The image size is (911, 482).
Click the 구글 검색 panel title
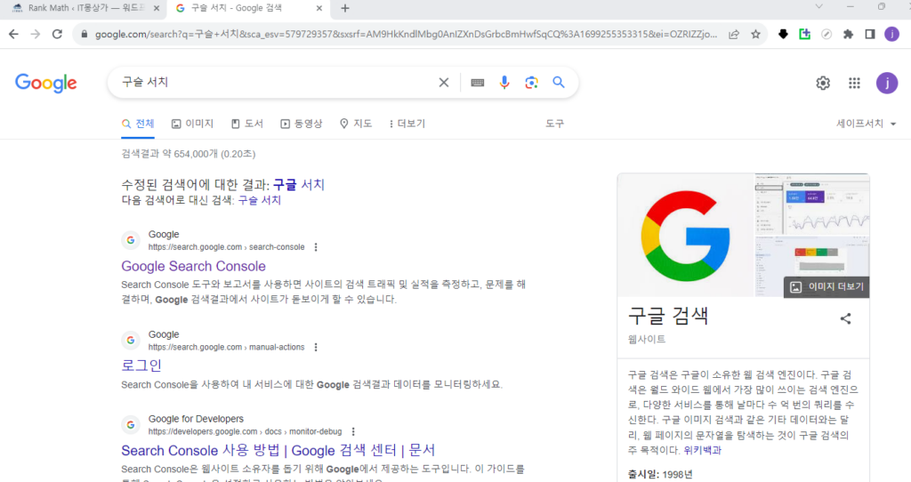pos(668,316)
